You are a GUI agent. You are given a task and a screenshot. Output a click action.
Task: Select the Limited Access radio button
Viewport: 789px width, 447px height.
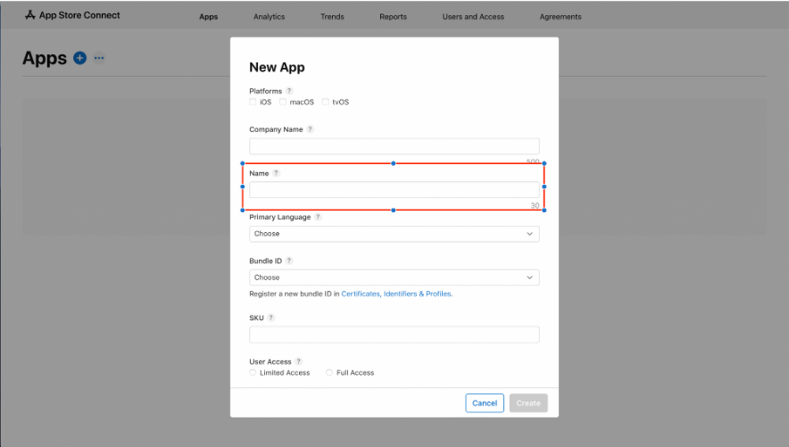point(253,373)
